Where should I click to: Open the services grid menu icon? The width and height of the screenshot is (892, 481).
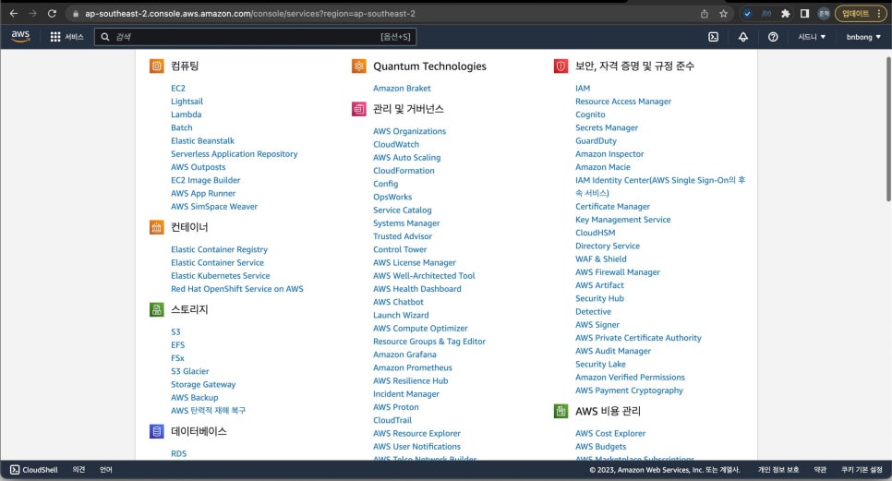click(55, 37)
